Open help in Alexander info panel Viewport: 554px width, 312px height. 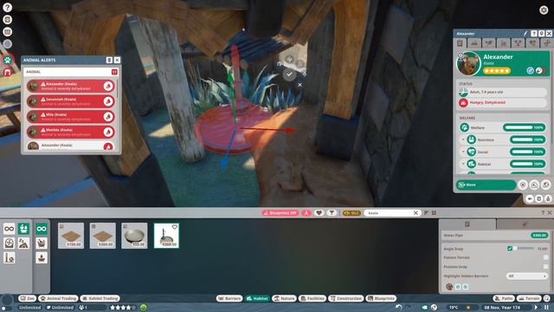point(534,34)
